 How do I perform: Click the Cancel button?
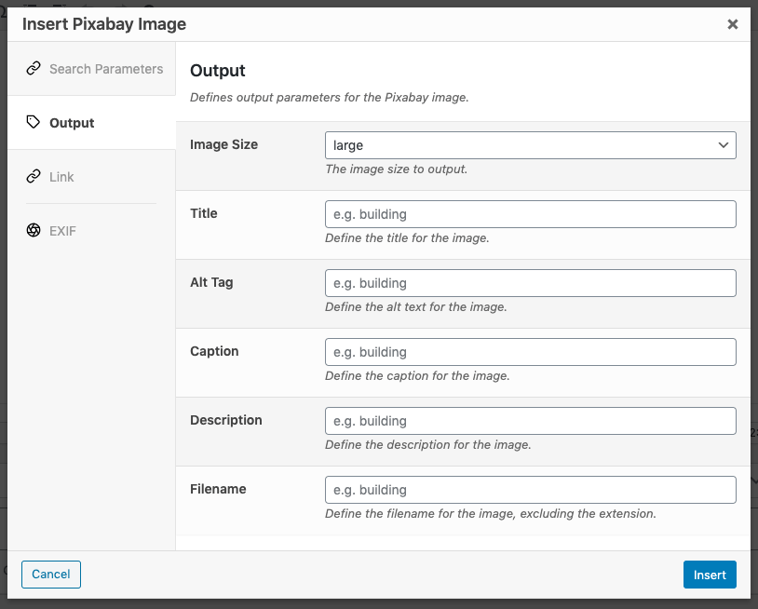[x=51, y=575]
